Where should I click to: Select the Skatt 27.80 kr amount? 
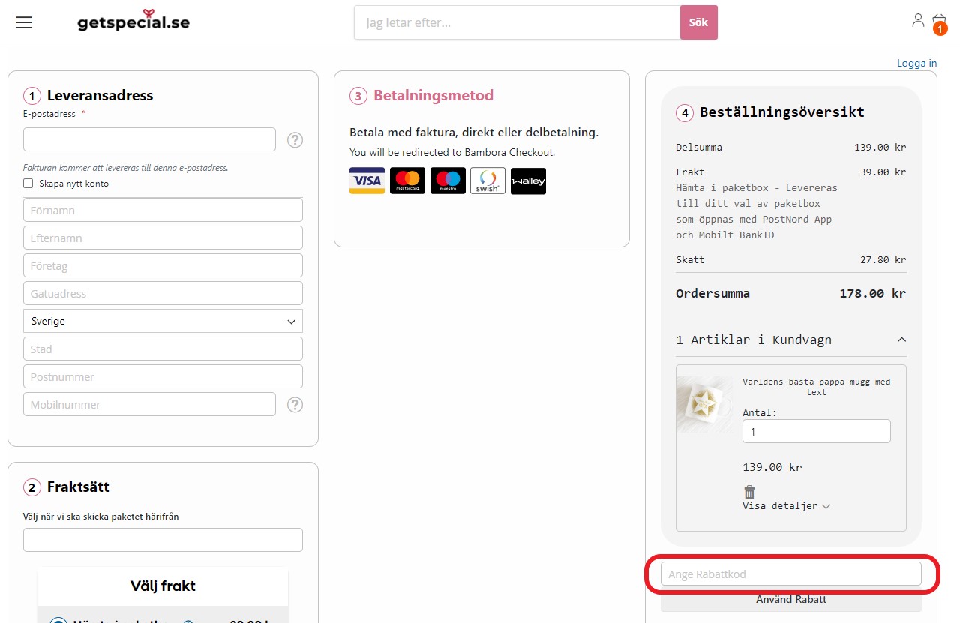883,259
